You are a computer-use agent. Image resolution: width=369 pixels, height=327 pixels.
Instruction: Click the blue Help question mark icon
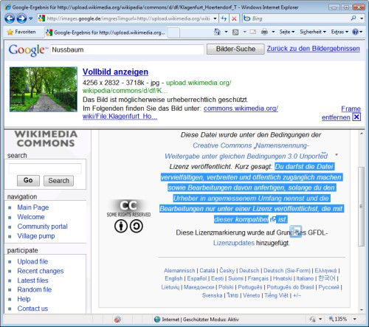click(x=355, y=32)
